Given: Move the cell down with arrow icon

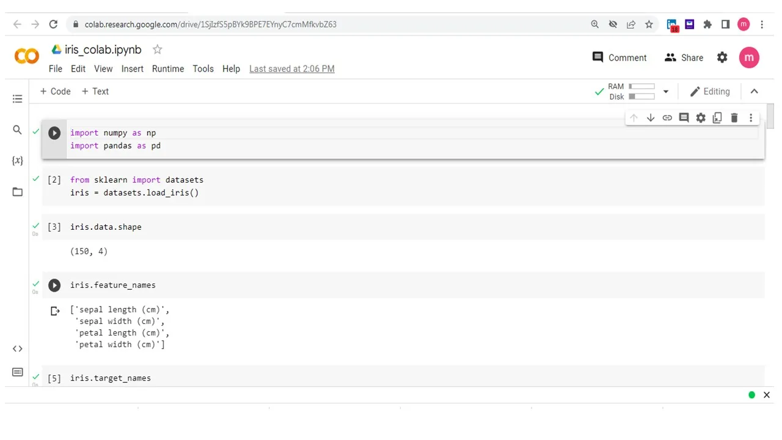Looking at the screenshot, I should [x=651, y=118].
